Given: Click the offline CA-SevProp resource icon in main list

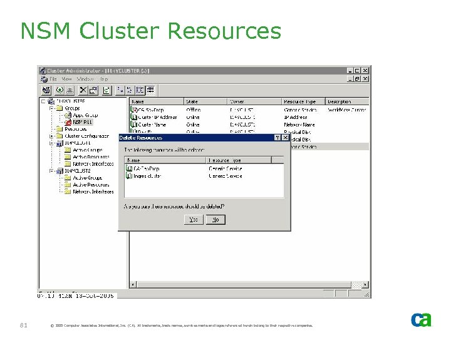Looking at the screenshot, I should point(134,110).
